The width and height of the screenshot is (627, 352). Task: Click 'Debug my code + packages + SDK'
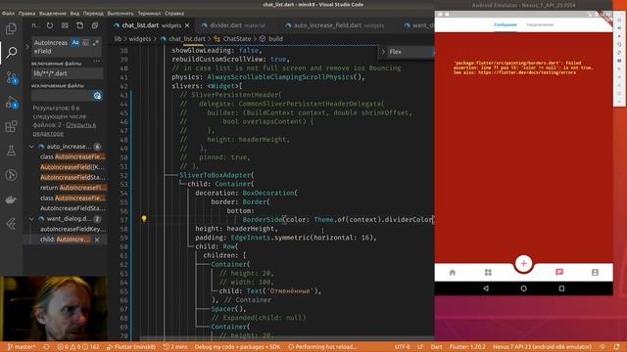(x=237, y=347)
